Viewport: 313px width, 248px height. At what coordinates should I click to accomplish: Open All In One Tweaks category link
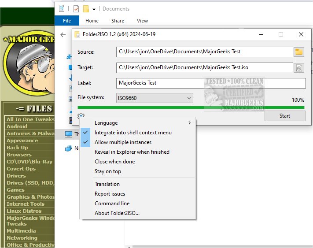[30, 119]
